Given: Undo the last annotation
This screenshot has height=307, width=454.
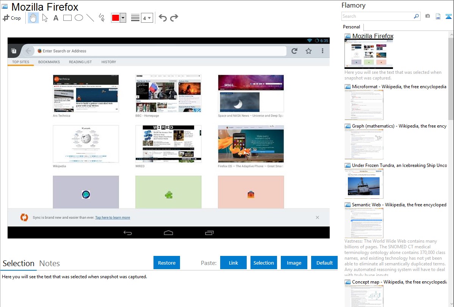Looking at the screenshot, I should 163,18.
